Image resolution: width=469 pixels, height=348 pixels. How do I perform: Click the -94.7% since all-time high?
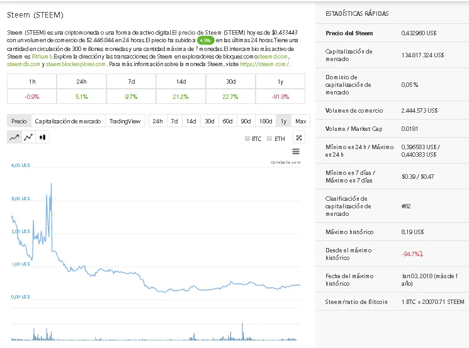tap(410, 254)
